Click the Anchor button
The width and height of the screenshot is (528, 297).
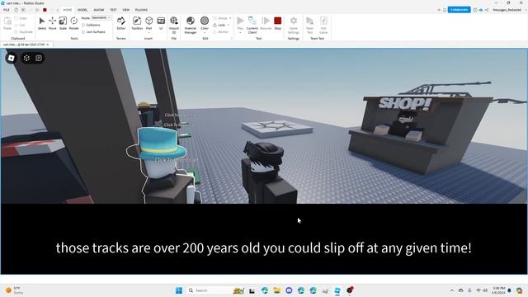221,32
